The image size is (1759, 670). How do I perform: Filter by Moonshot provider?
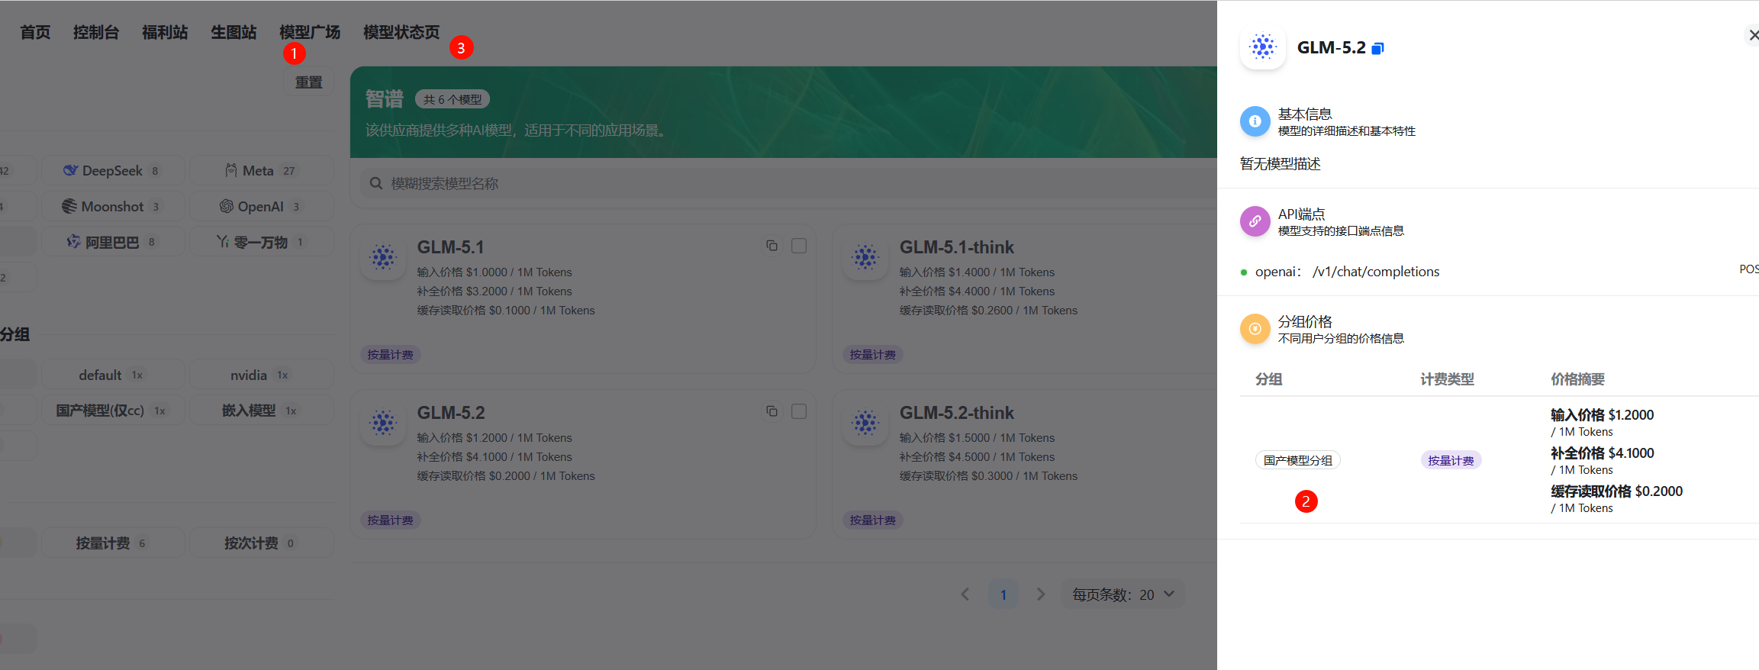tap(112, 207)
